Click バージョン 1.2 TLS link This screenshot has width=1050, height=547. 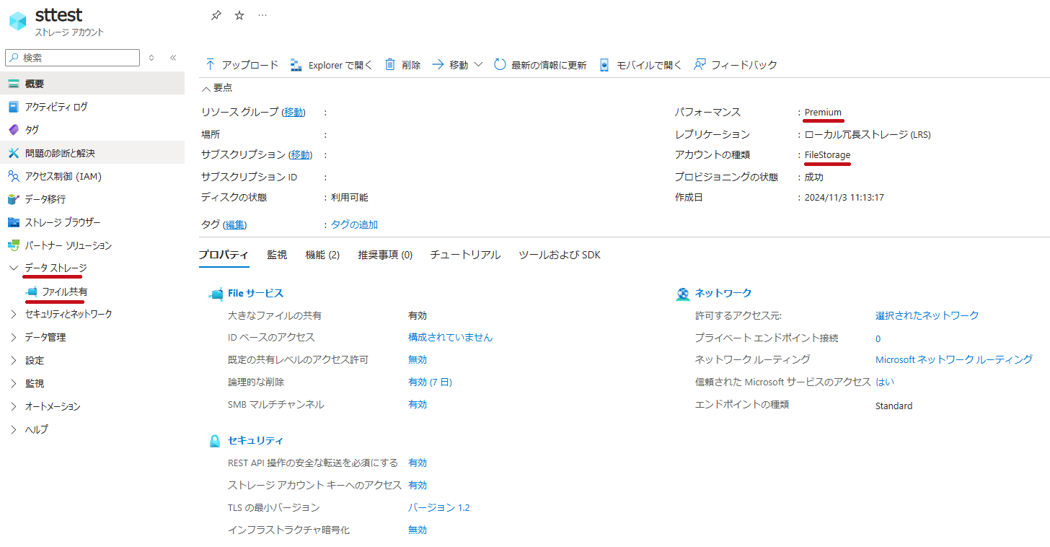click(439, 507)
